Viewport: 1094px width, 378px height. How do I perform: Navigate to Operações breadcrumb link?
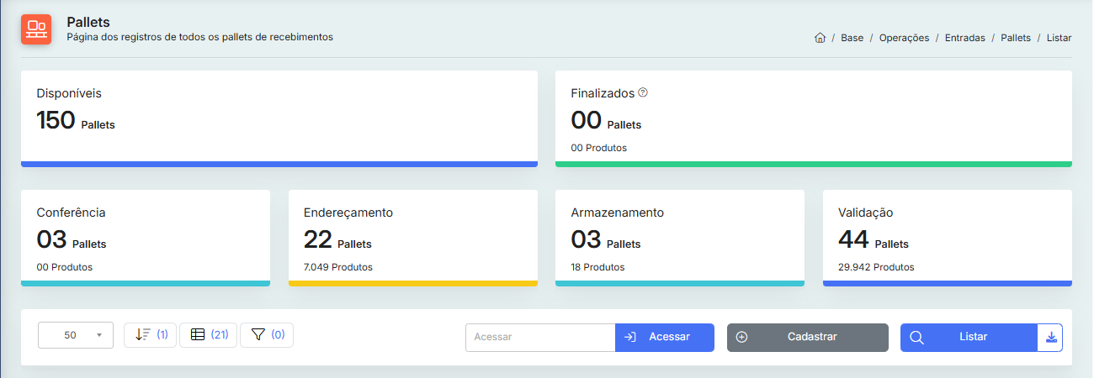coord(904,38)
